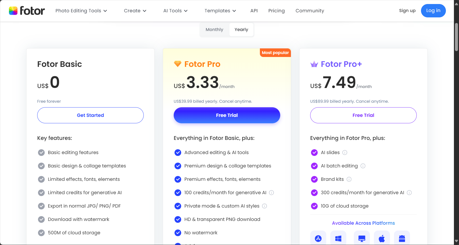Click checkmark beside No watermark
The image size is (459, 245).
pos(178,233)
